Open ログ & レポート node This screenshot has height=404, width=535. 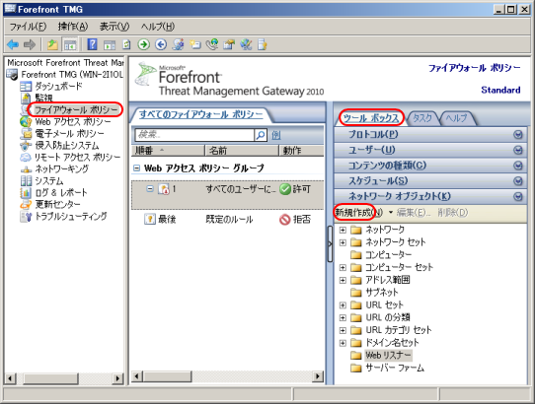61,192
